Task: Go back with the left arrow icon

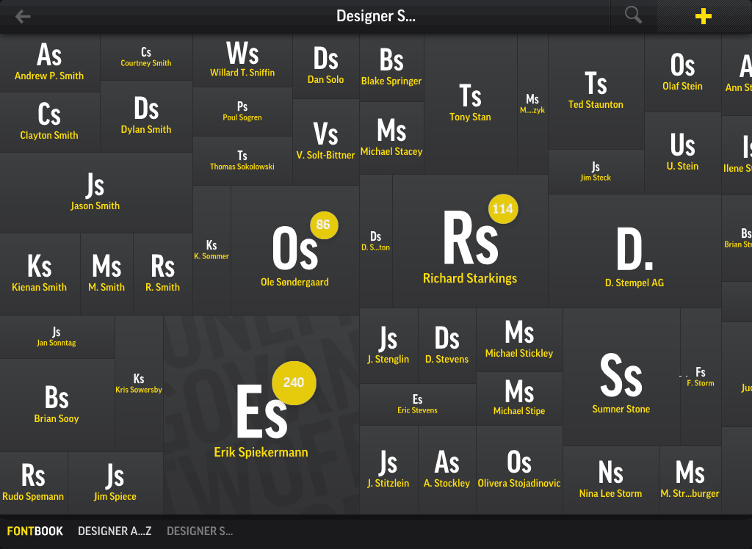Action: coord(23,17)
